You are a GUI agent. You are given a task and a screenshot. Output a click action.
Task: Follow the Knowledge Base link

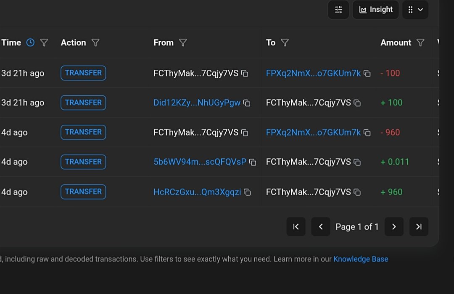pyautogui.click(x=361, y=259)
